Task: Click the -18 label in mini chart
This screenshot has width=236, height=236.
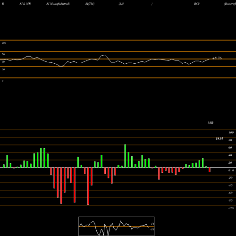Action: (152, 229)
